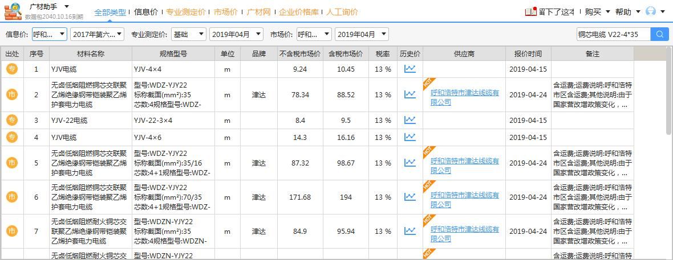673x260 pixels.
Task: Open history price chart for row 1
Action: 410,69
